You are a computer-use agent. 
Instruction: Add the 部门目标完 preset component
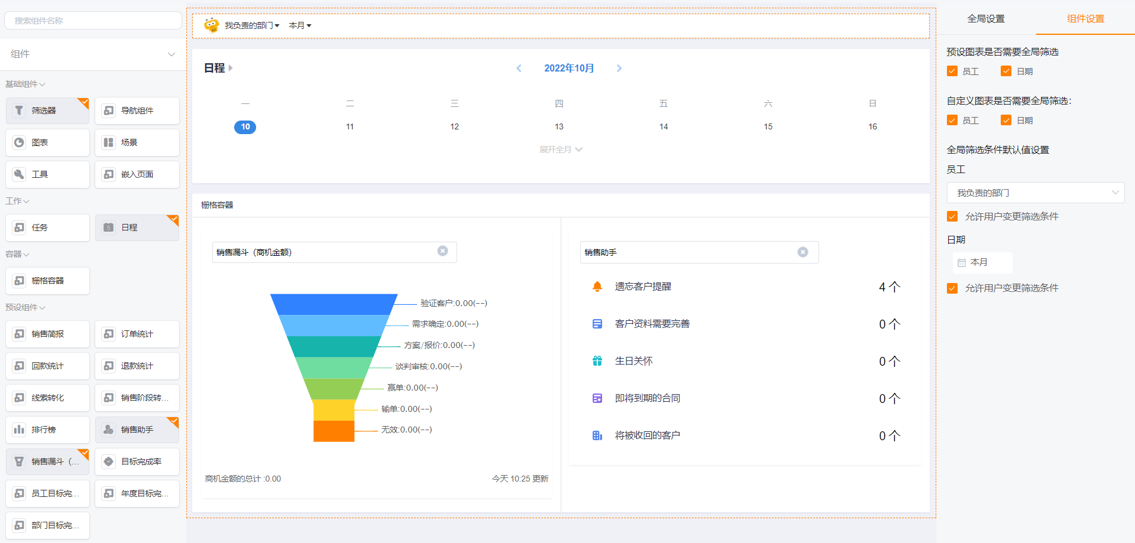[47, 525]
